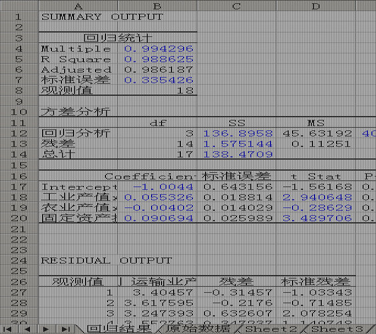This screenshot has height=334, width=376.
Task: Select column B header
Action: 158,6
